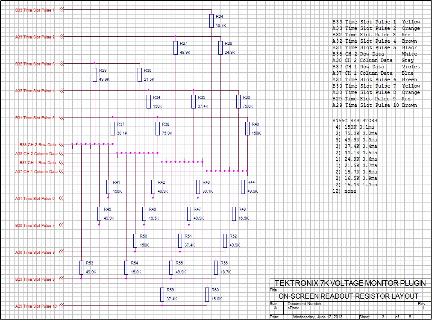Select resistor R37 symbol

113,129
